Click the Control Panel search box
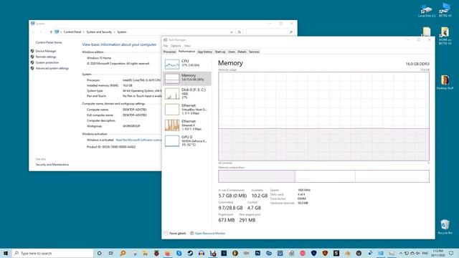This screenshot has width=459, height=258. tap(270, 32)
